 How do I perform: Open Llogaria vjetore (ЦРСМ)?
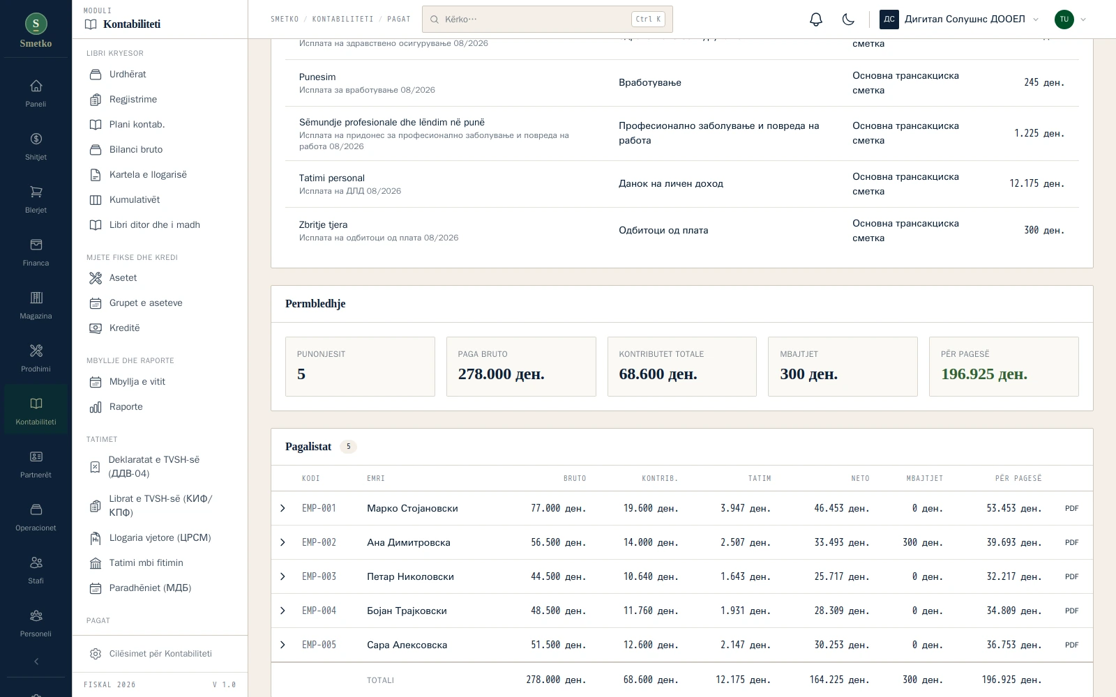(160, 538)
